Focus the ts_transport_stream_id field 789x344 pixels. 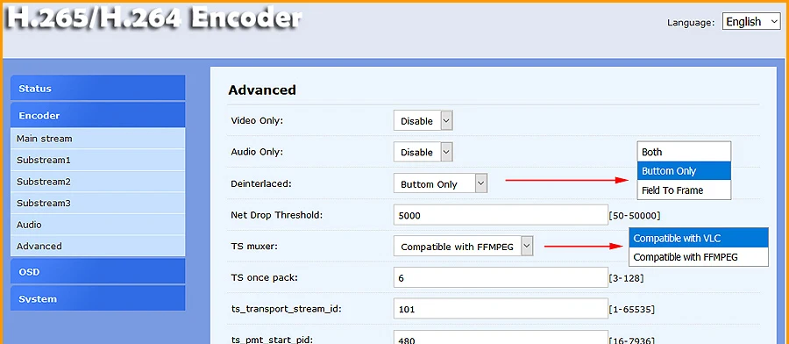(501, 309)
